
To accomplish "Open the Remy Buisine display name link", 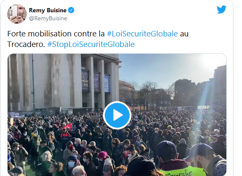I will [48, 10].
